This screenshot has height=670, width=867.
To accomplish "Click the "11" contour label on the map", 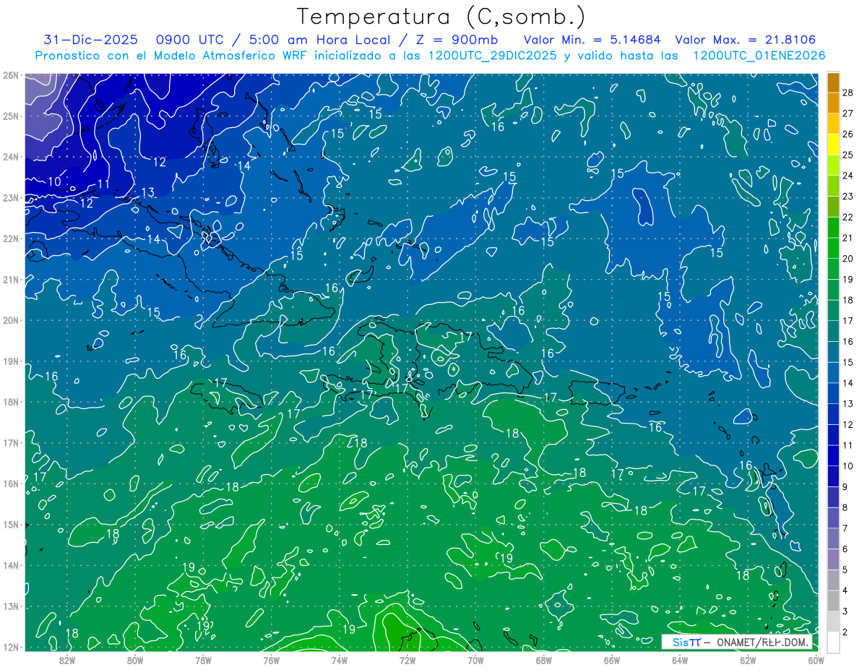I will [x=103, y=184].
